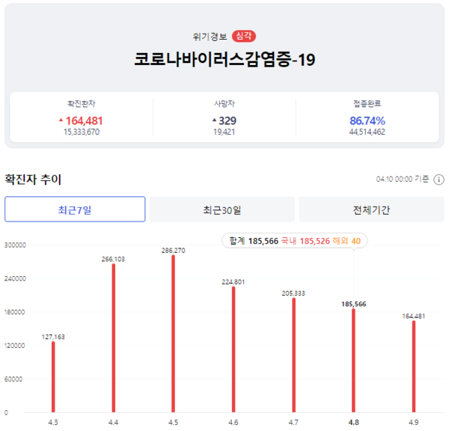Click the 확진자 추이 section heading
Screen dimensions: 449x431
point(33,180)
